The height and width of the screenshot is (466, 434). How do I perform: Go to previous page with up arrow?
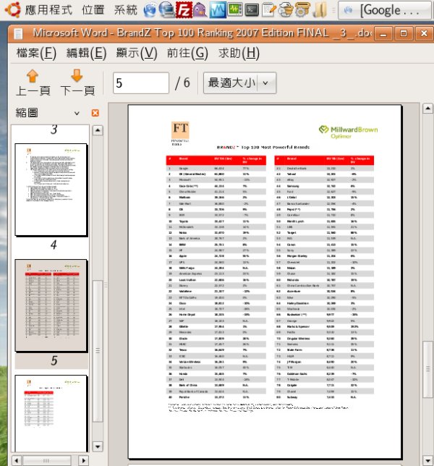pyautogui.click(x=33, y=76)
